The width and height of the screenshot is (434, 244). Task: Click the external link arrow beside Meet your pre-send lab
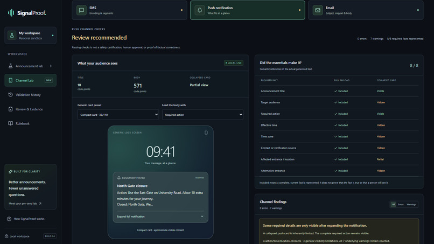click(40, 204)
